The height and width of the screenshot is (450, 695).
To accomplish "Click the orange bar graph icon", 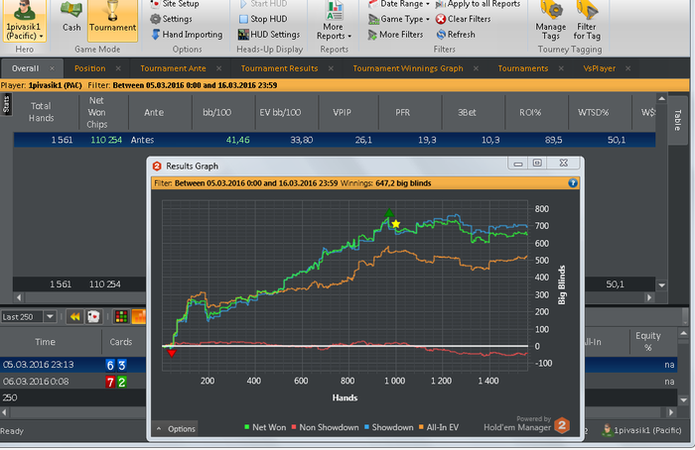I will point(139,317).
